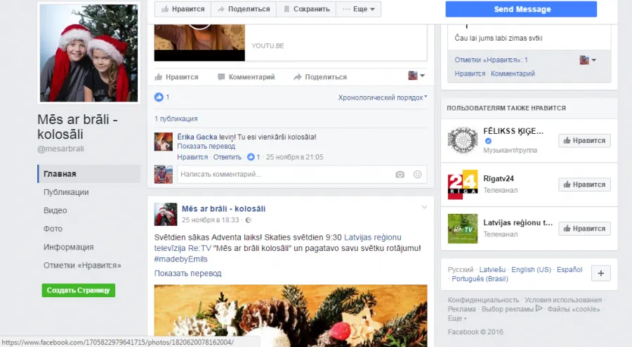
Task: Select Информация in left navigation
Action: pyautogui.click(x=69, y=247)
